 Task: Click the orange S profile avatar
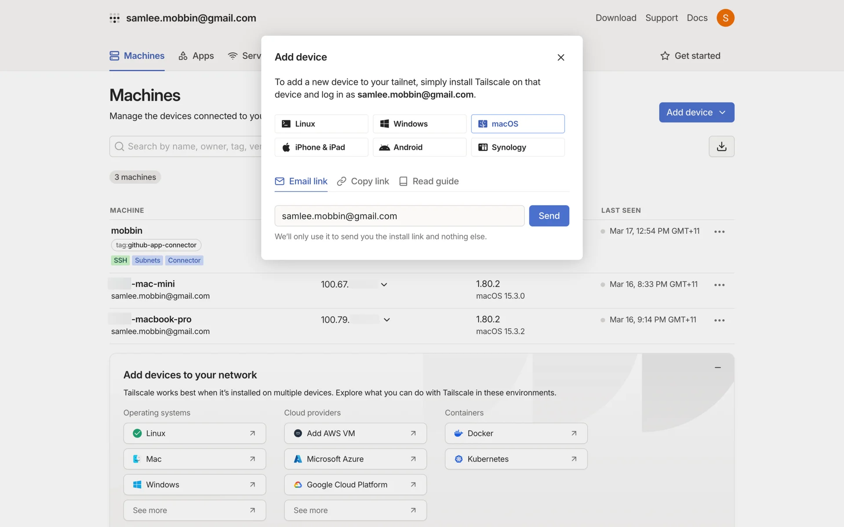[725, 18]
